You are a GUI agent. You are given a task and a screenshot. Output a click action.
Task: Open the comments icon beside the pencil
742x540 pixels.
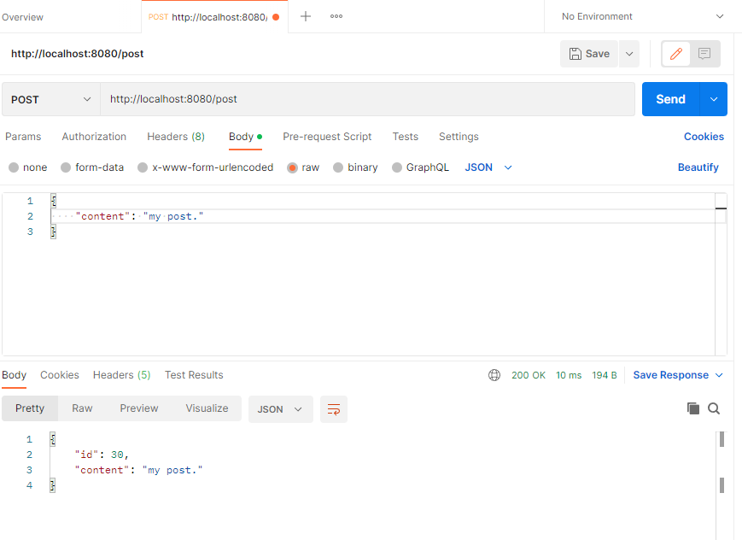704,54
